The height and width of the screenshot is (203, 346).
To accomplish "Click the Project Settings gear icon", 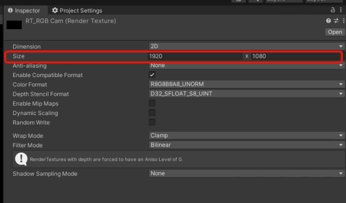I will pos(55,10).
